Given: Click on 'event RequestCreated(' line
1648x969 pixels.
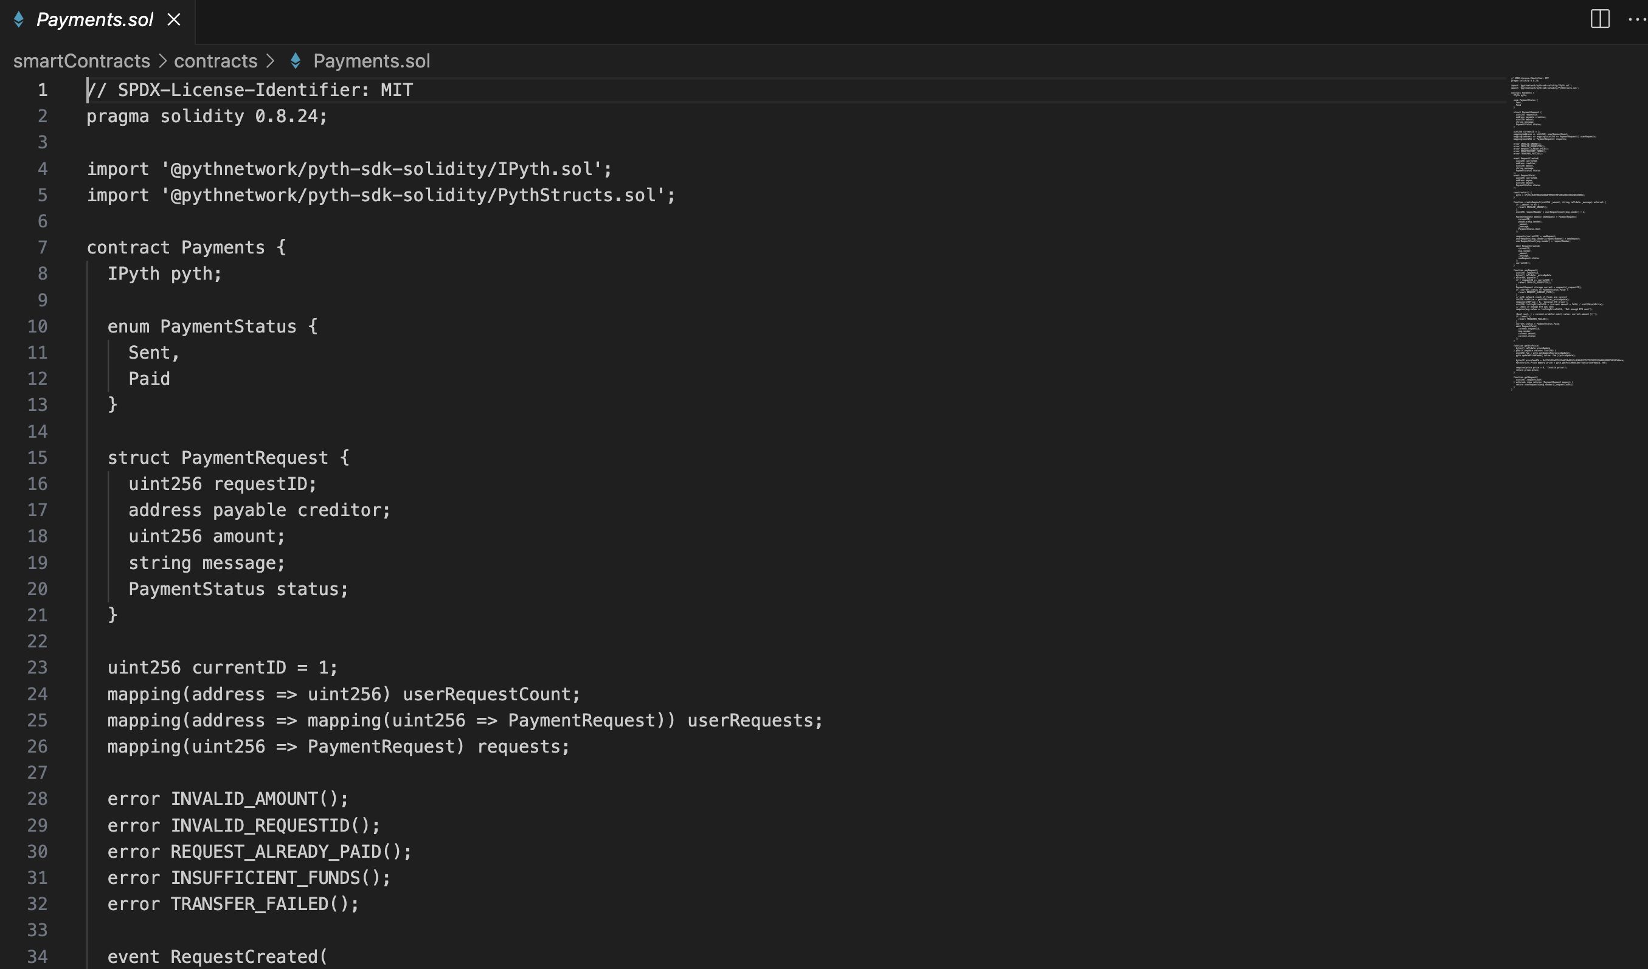Looking at the screenshot, I should [217, 957].
